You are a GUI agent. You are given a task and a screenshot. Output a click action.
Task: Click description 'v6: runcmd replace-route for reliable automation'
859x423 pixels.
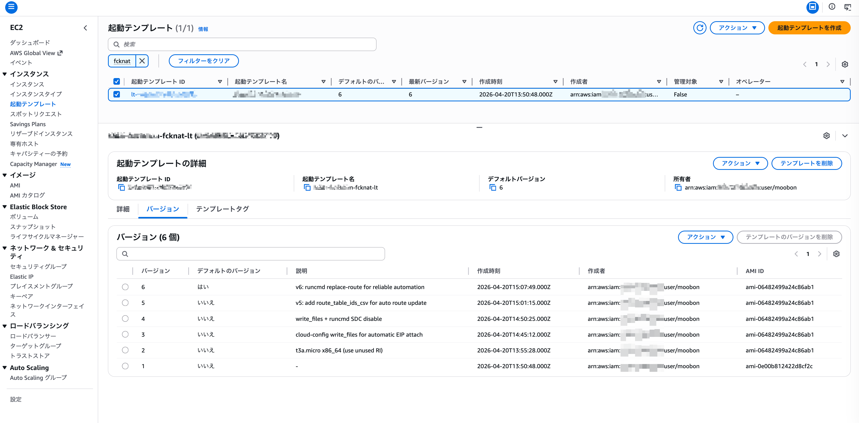(360, 287)
